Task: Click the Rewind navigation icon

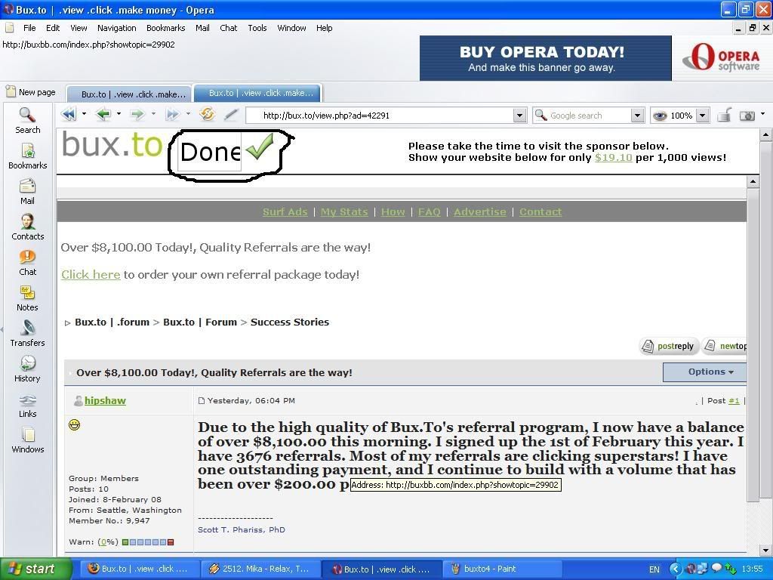Action: pyautogui.click(x=69, y=115)
